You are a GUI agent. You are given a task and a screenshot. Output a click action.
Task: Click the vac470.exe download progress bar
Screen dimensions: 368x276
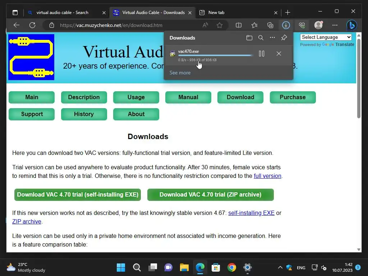[215, 55]
